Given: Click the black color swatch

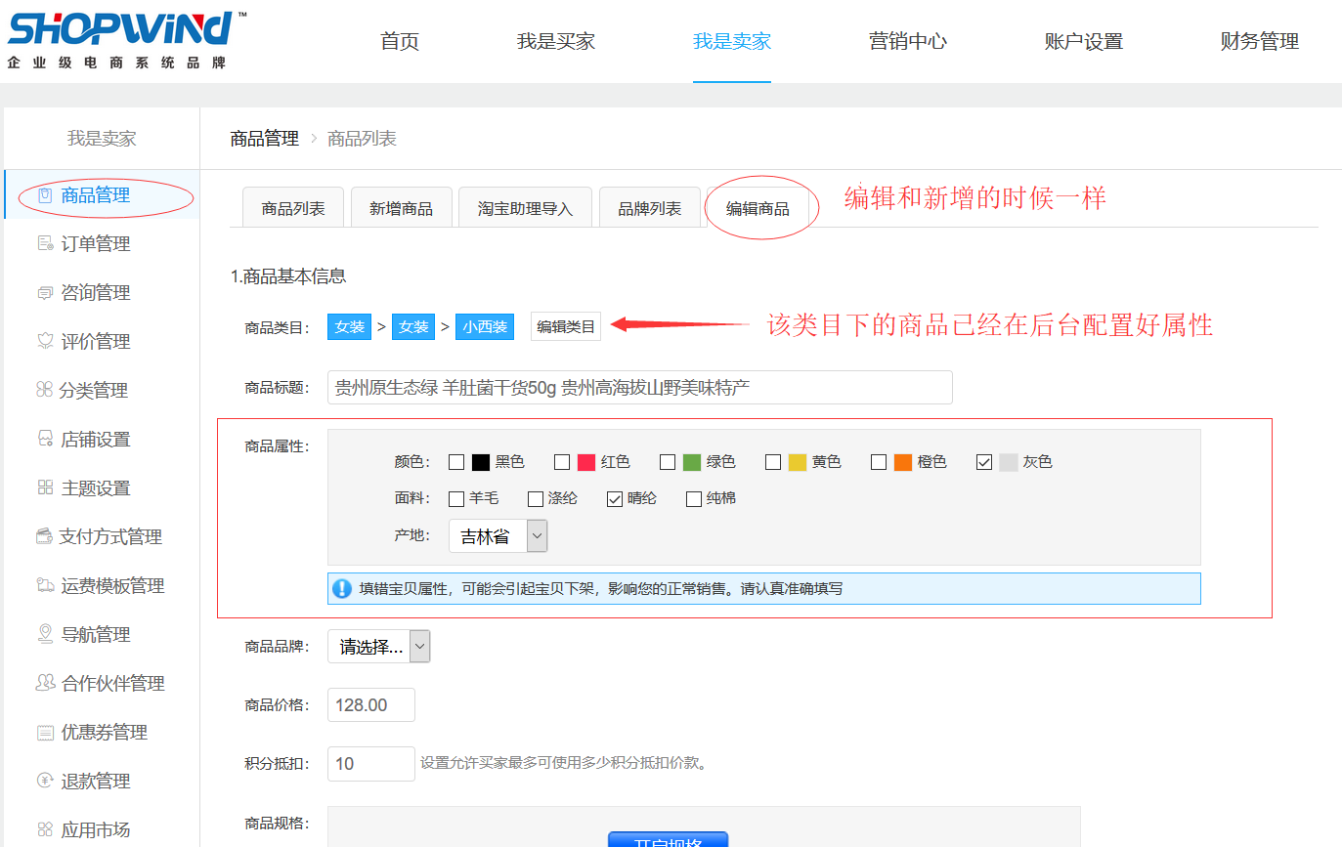Looking at the screenshot, I should pyautogui.click(x=481, y=462).
